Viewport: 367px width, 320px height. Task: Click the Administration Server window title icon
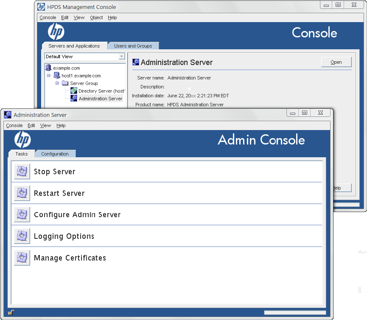(x=8, y=115)
